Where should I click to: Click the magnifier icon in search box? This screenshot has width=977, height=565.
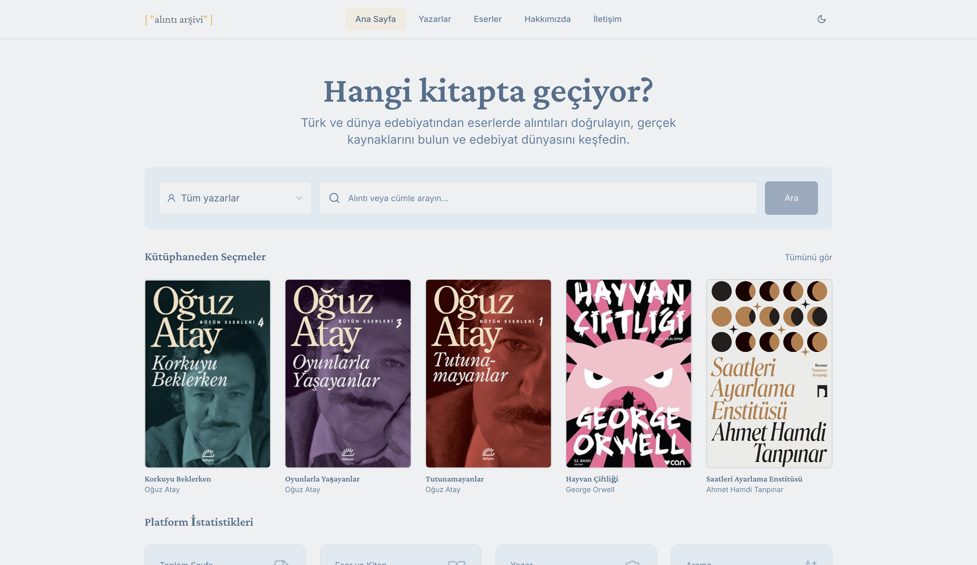[x=334, y=198]
